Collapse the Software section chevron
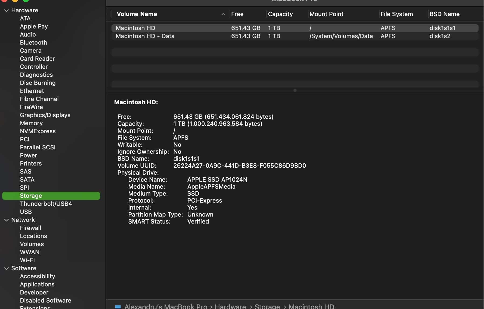The image size is (484, 309). [x=6, y=268]
